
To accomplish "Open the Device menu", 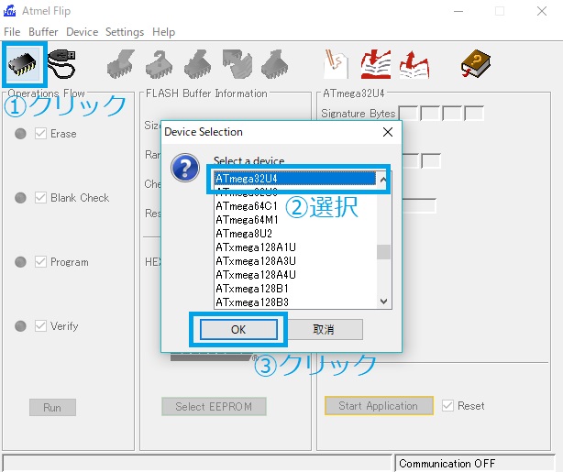I will pos(83,32).
